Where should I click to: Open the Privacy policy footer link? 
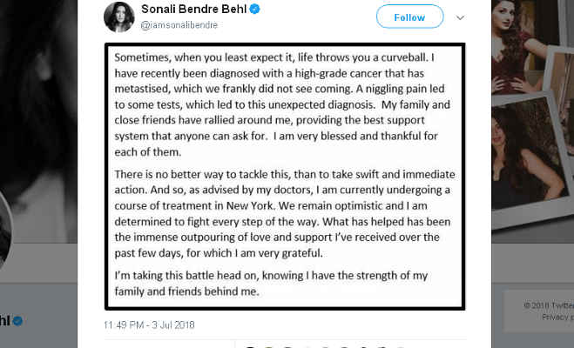coord(555,317)
